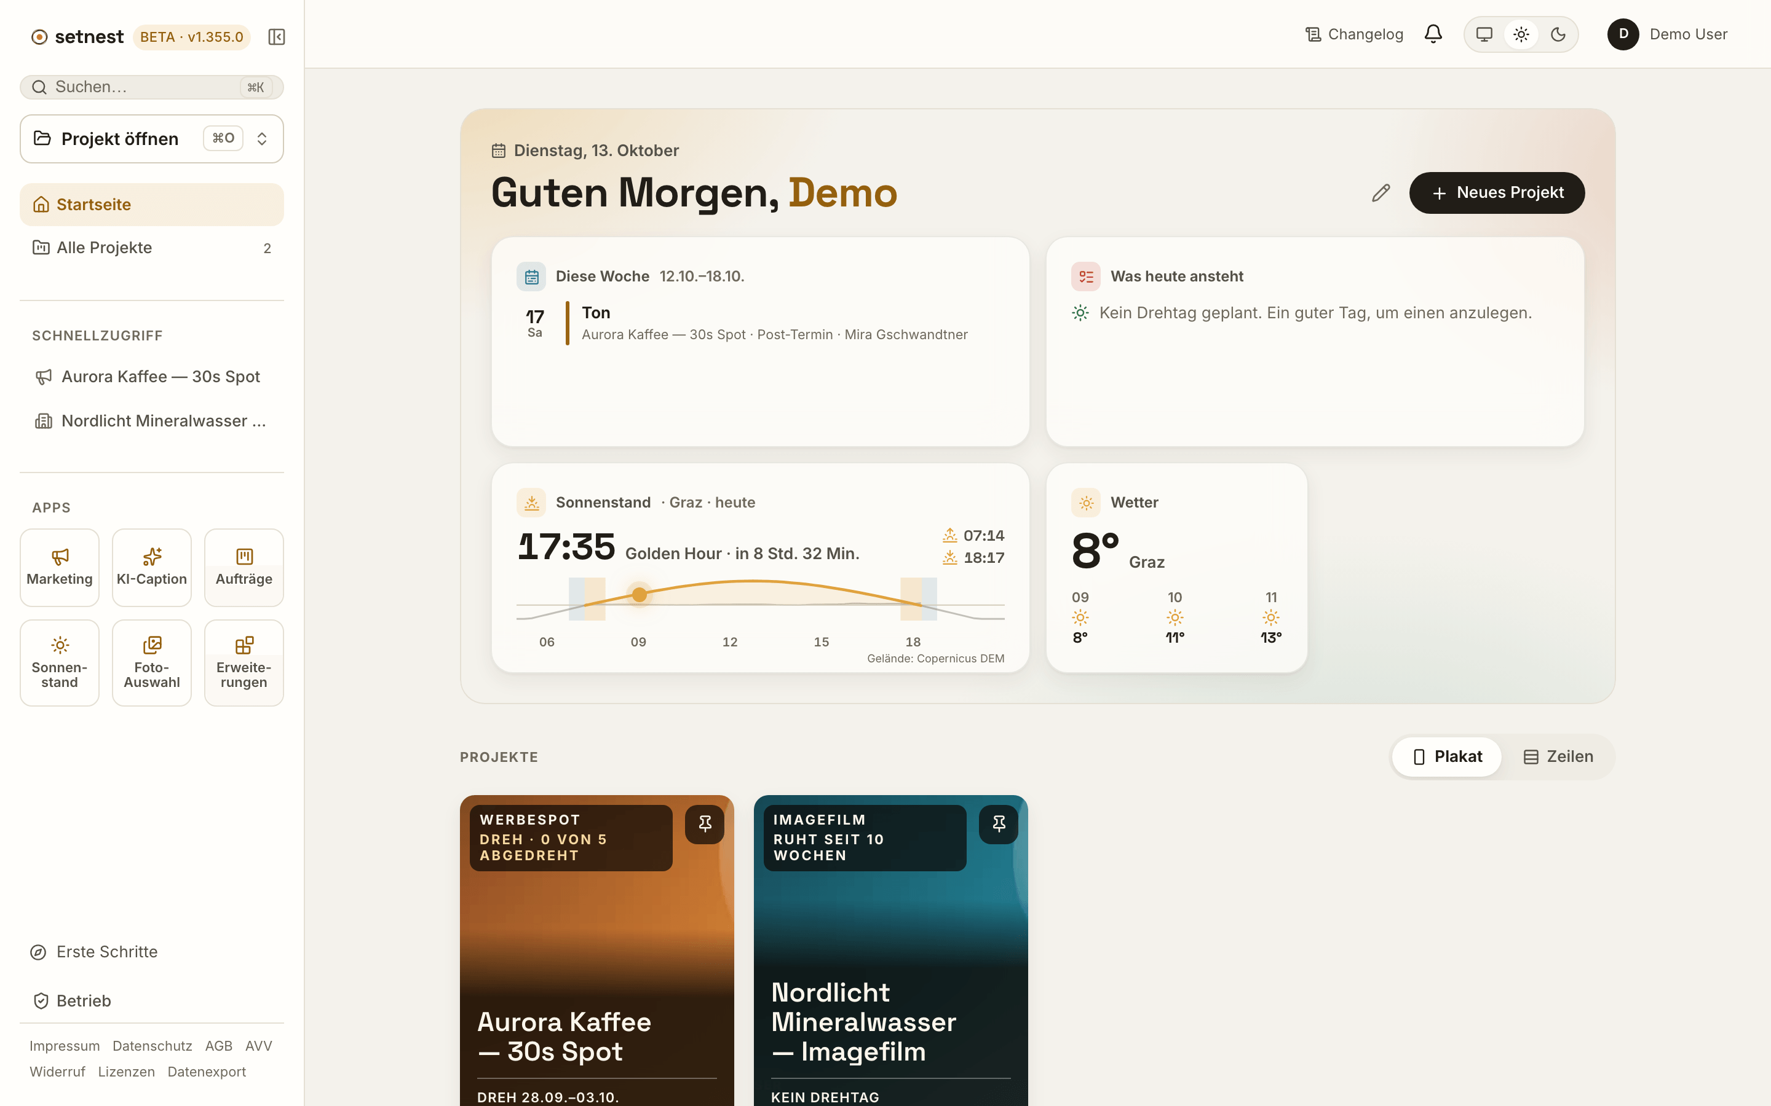Pin the Nordlicht Mineralwasser project card

pos(998,825)
